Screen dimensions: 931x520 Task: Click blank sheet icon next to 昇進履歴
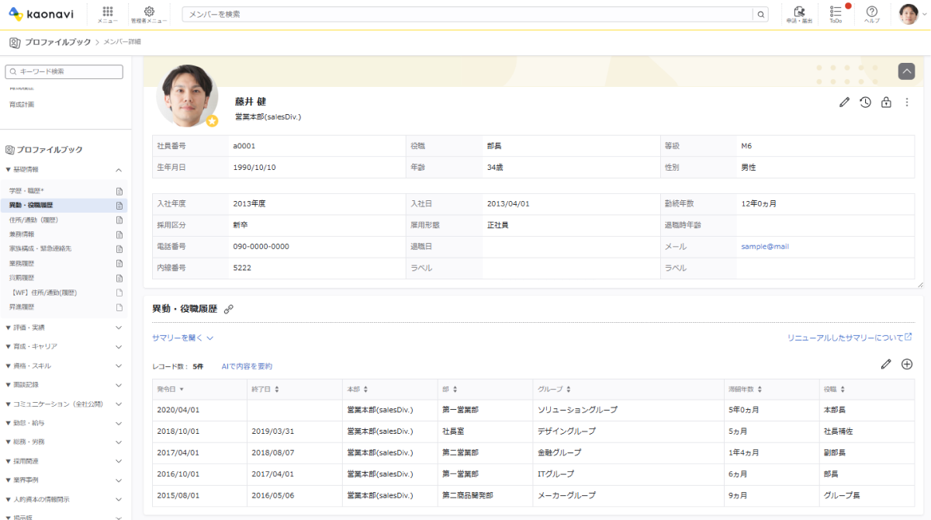point(119,307)
